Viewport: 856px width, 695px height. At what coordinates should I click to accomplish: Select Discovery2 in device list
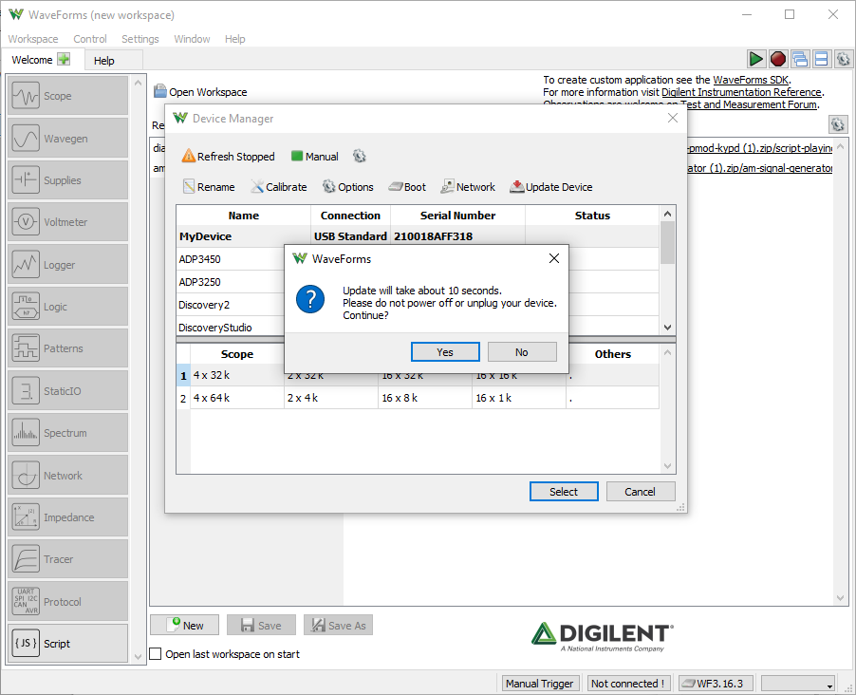[x=204, y=306]
